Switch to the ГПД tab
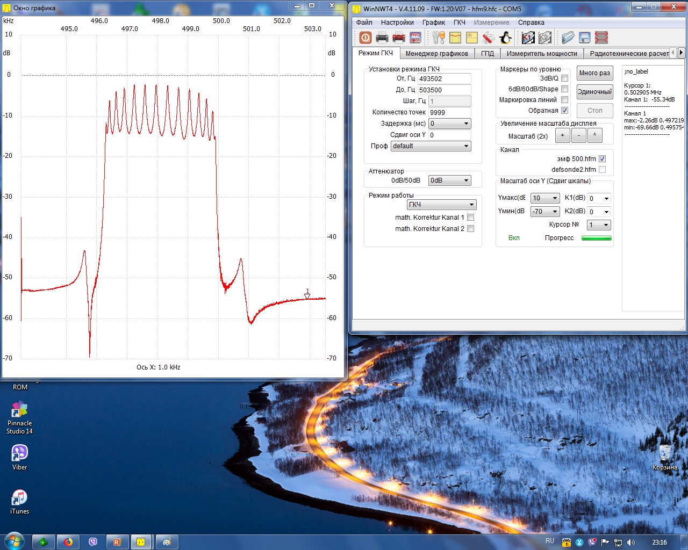The height and width of the screenshot is (550, 688). pos(488,54)
